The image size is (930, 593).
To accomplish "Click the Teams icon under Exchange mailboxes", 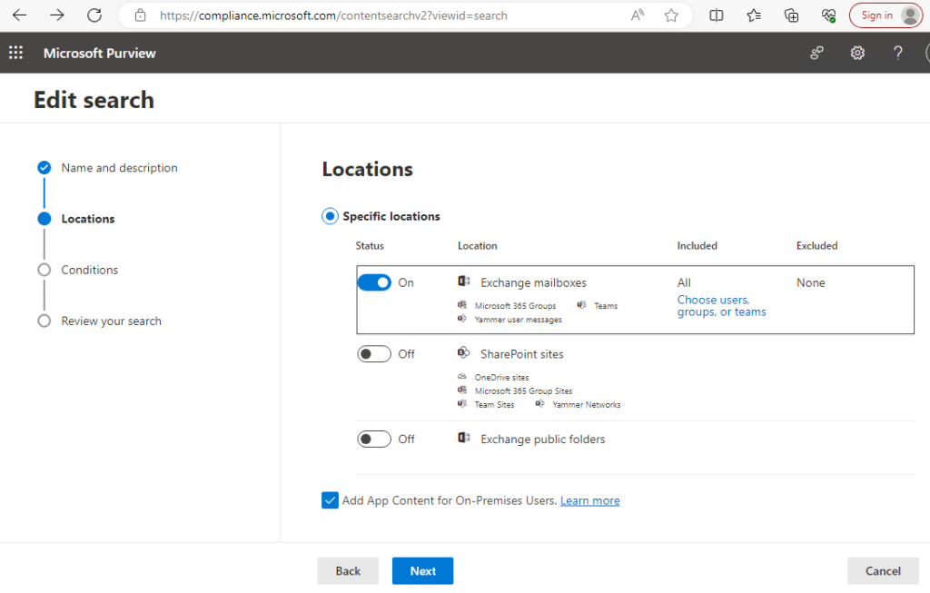I will tap(581, 305).
